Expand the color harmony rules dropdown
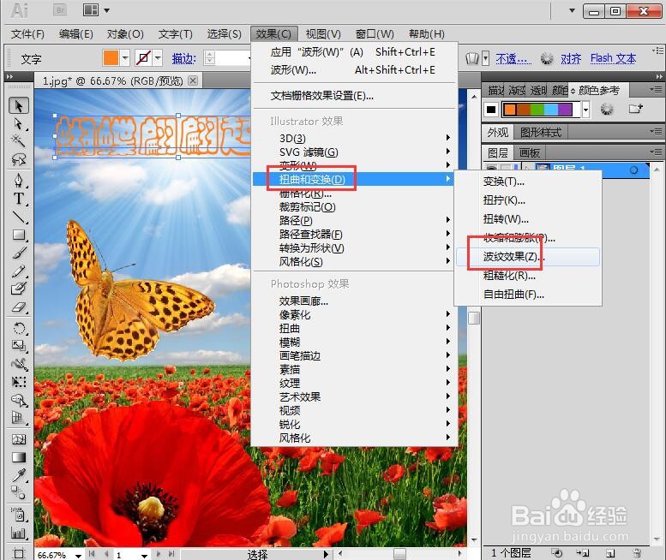666x560 pixels. coord(585,110)
